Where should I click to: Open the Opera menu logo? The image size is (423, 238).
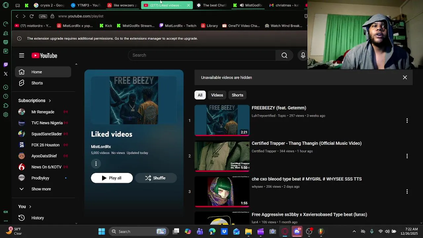(x=6, y=5)
